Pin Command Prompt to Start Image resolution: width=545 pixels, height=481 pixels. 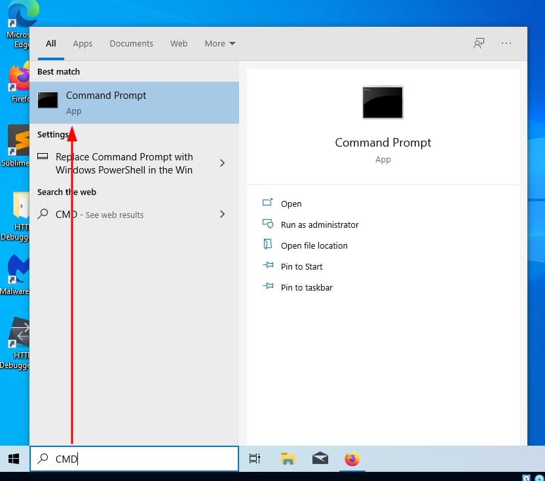[301, 266]
